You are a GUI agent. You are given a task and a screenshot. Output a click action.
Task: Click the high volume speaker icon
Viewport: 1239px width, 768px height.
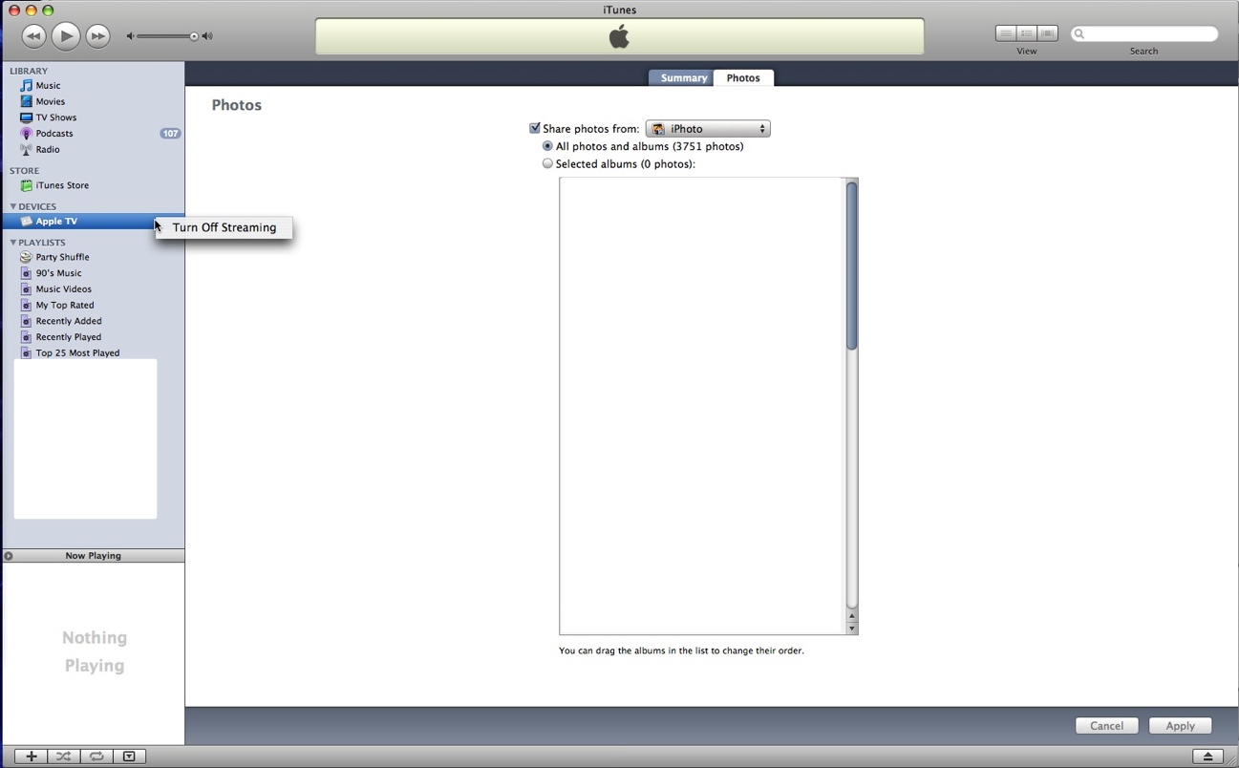[207, 36]
